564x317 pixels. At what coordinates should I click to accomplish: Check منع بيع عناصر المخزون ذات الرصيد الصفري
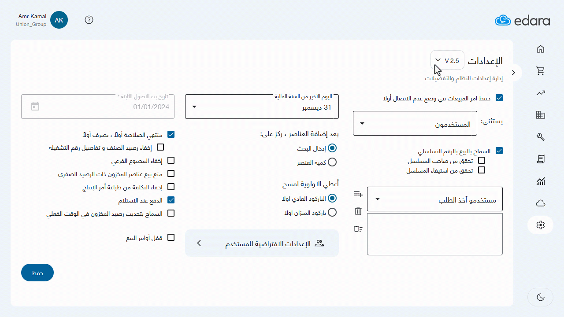171,173
